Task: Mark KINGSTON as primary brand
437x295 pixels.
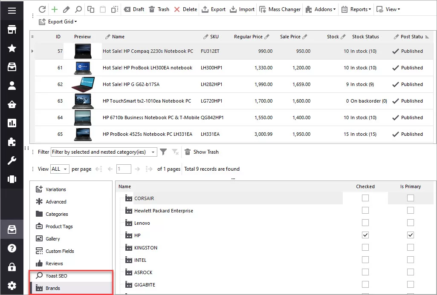Action: [410, 247]
